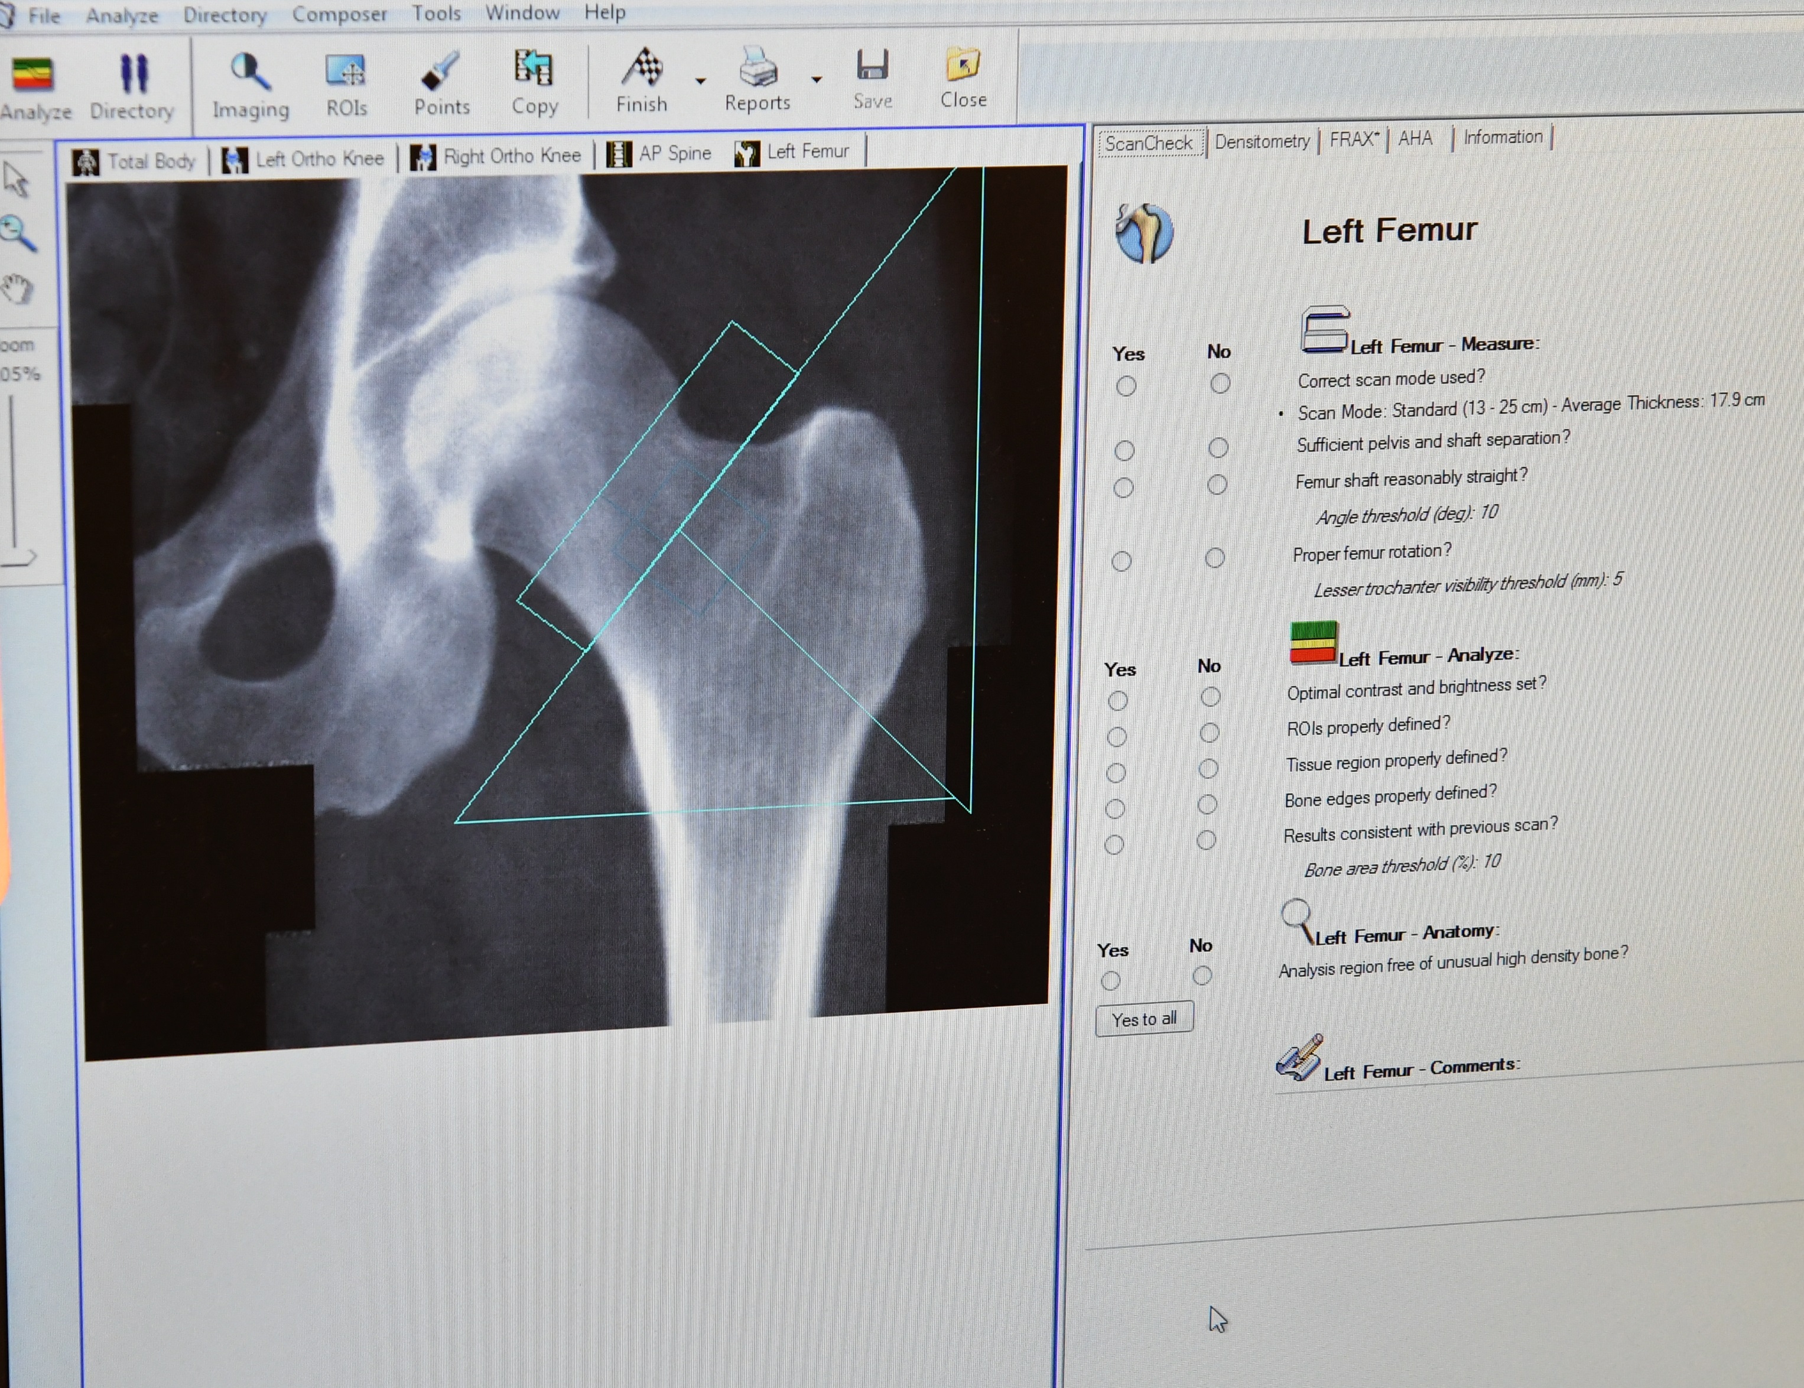Expand the Finish dropdown arrow
Screen dimensions: 1804x1388
pos(700,81)
